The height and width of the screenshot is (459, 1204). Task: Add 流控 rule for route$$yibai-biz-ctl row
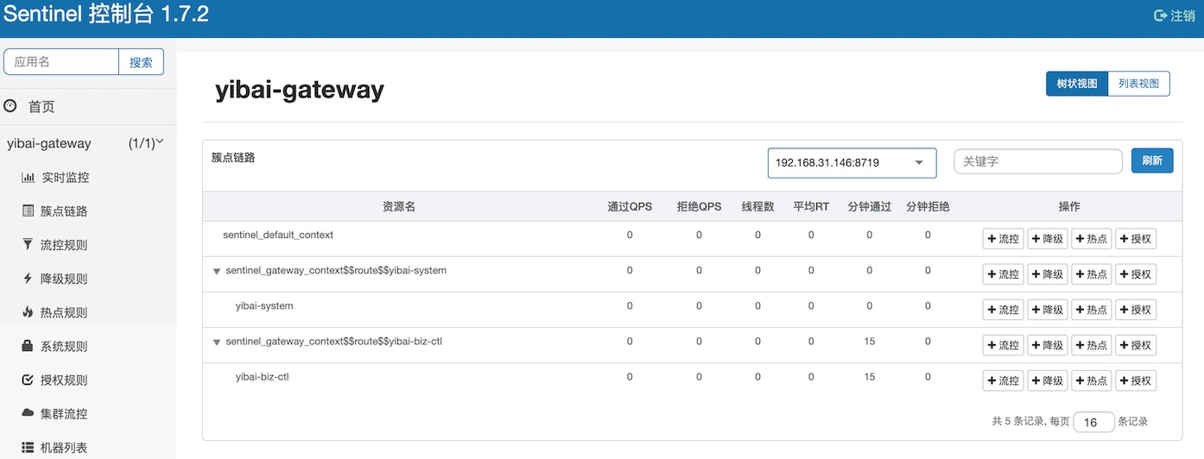coord(1003,345)
